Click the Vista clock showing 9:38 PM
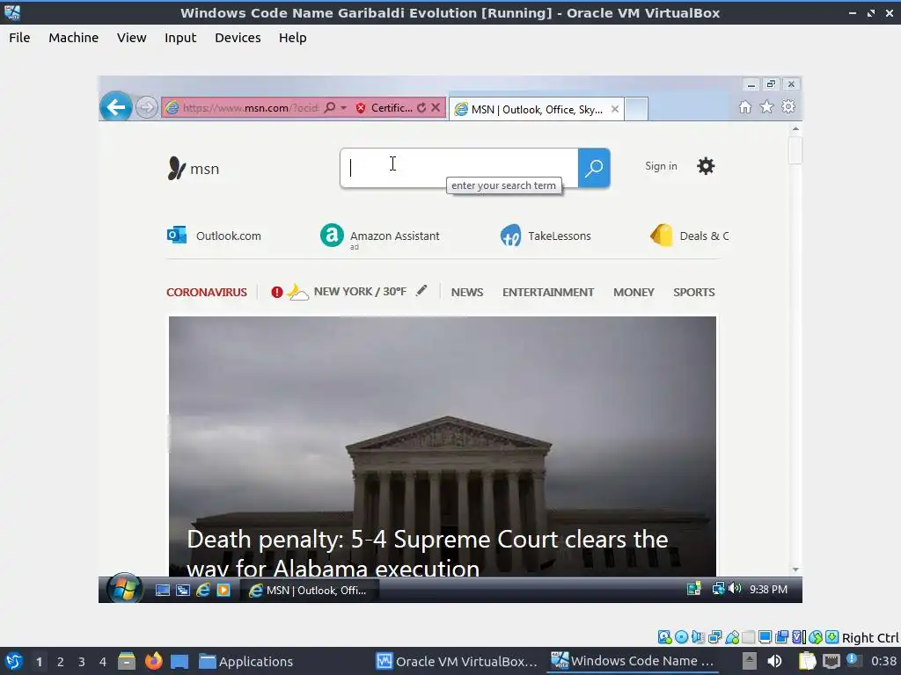This screenshot has height=675, width=901. point(768,590)
